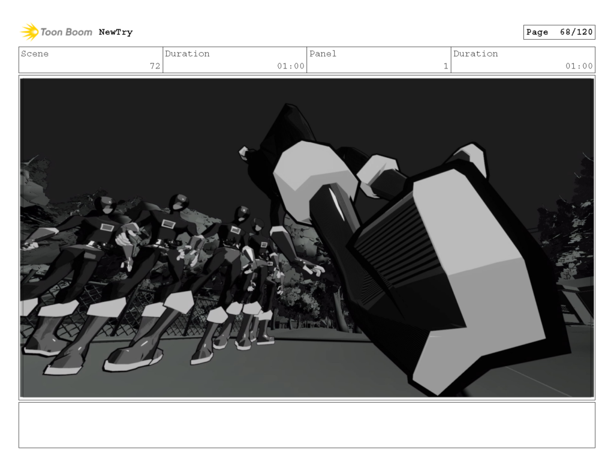Select the Scene header cell
Screen dimensions: 614x476
35,54
